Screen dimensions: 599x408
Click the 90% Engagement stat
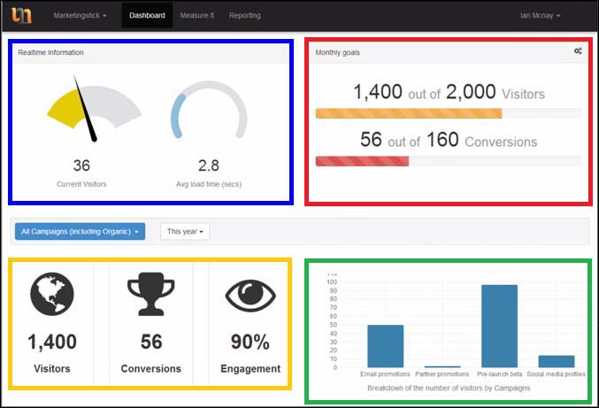click(x=250, y=342)
